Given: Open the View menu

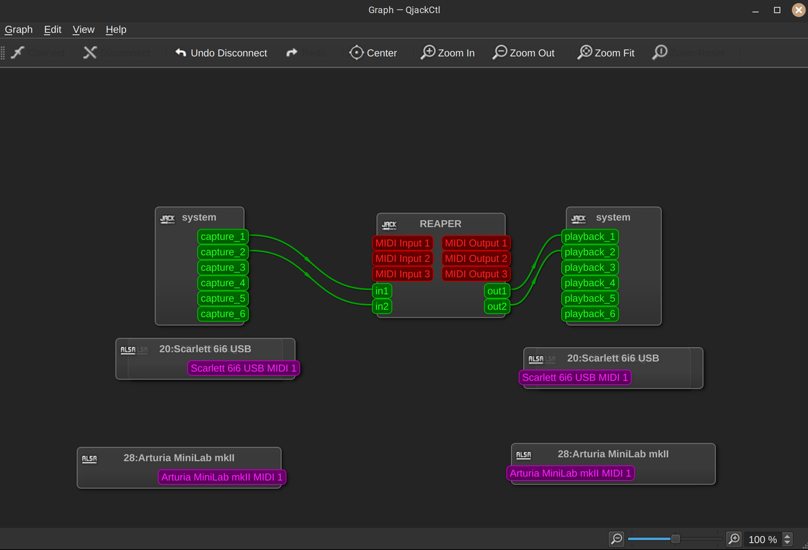Looking at the screenshot, I should pos(83,30).
